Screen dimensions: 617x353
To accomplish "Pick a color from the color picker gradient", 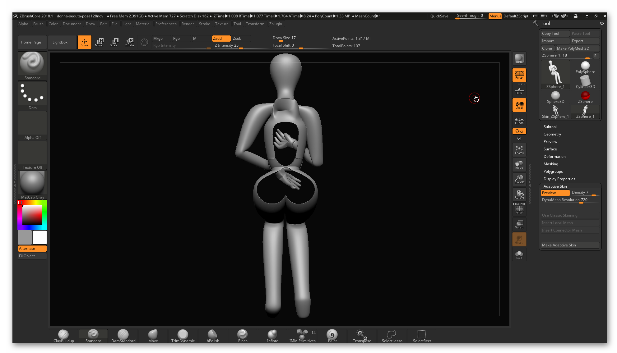I will click(32, 214).
